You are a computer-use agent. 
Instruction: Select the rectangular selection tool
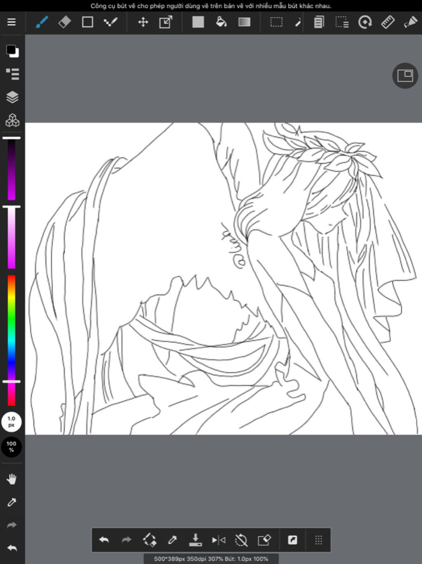276,22
